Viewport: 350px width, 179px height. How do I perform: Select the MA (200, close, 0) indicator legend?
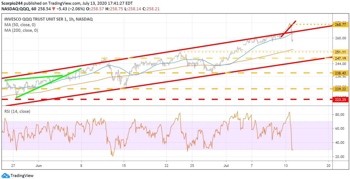pyautogui.click(x=21, y=30)
